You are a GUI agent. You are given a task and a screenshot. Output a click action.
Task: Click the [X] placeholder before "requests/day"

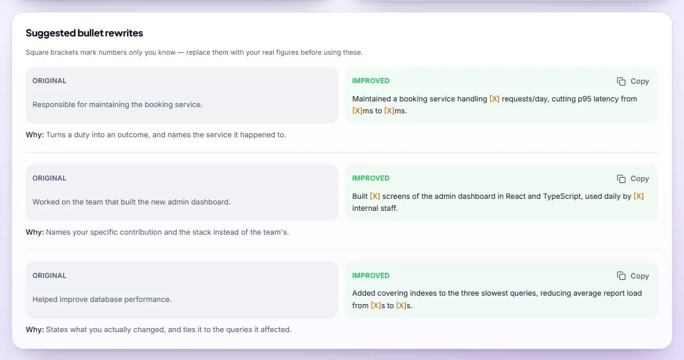click(x=495, y=99)
